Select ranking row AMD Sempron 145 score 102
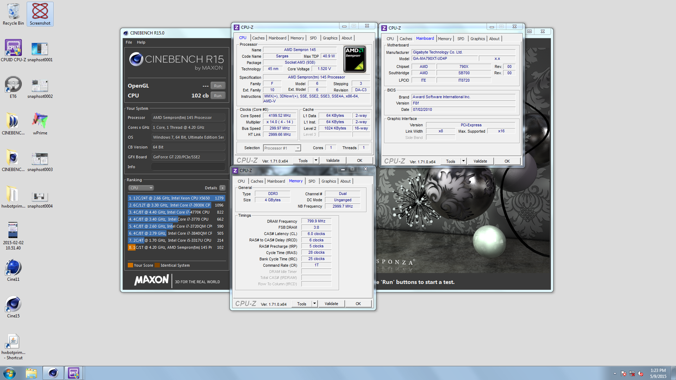Screen dimensions: 676x380 coord(176,247)
